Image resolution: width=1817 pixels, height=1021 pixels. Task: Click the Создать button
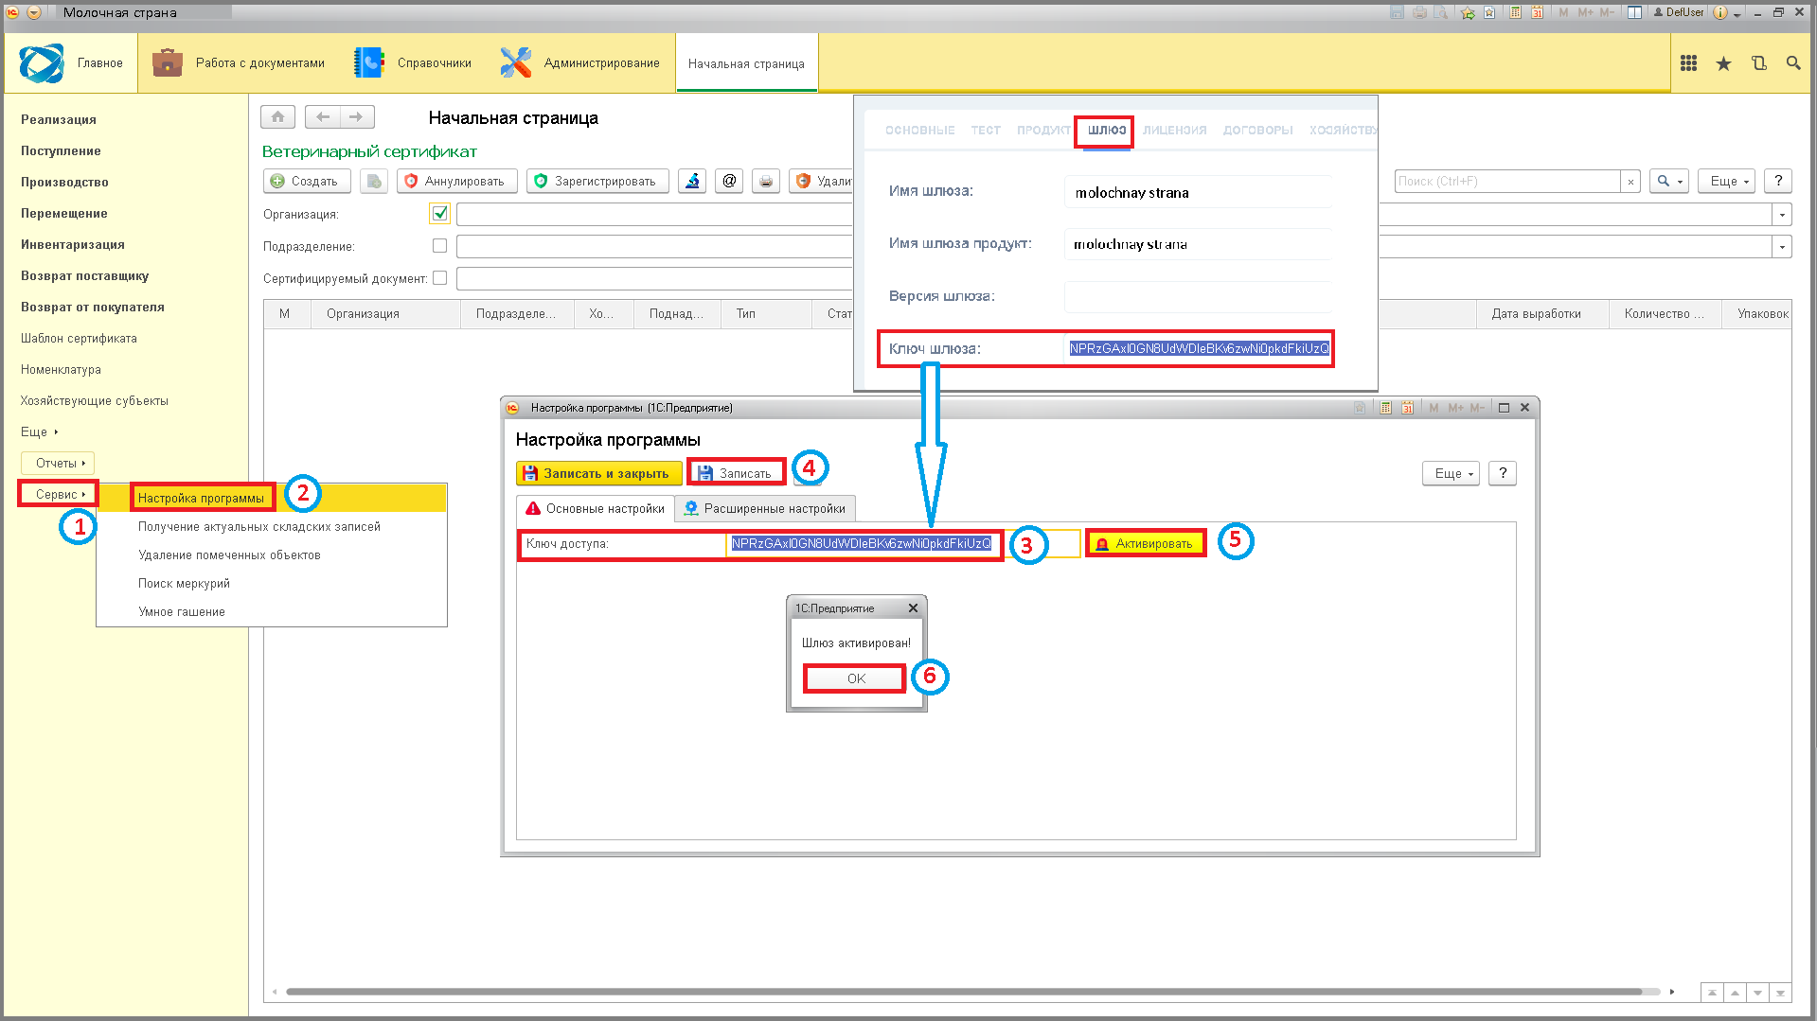tap(306, 181)
